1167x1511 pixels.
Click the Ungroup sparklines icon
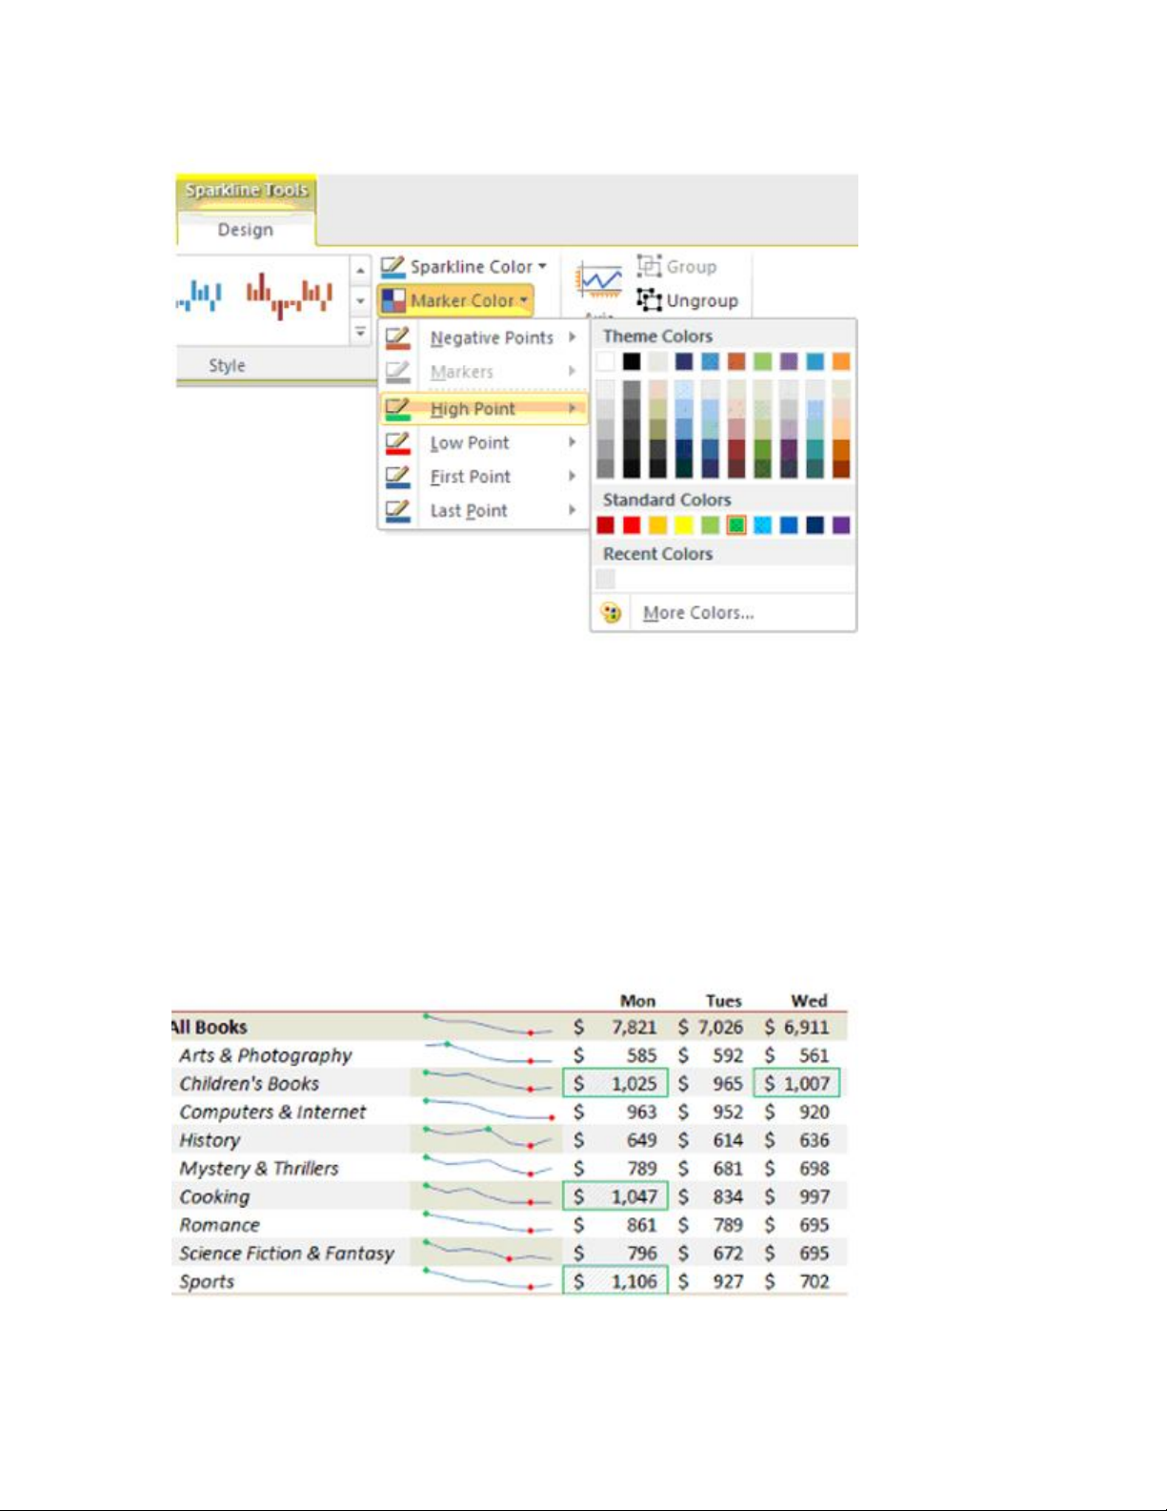(649, 300)
